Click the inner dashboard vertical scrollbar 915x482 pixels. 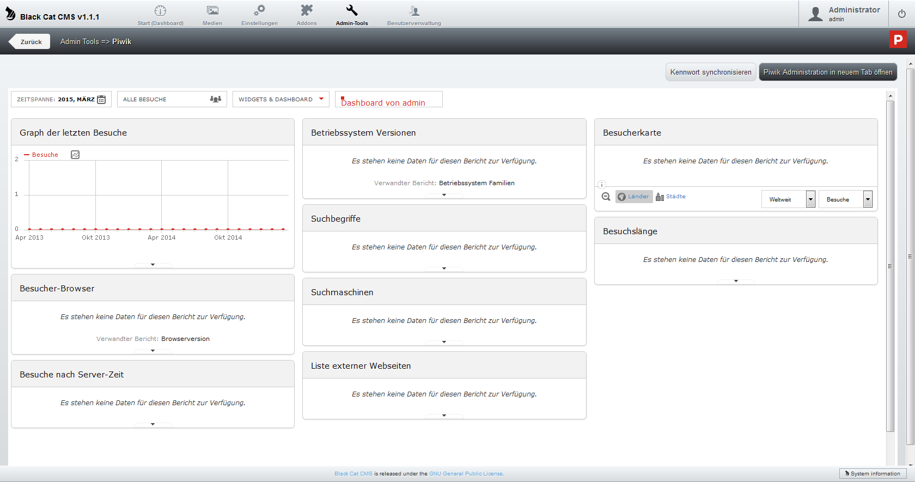(890, 267)
